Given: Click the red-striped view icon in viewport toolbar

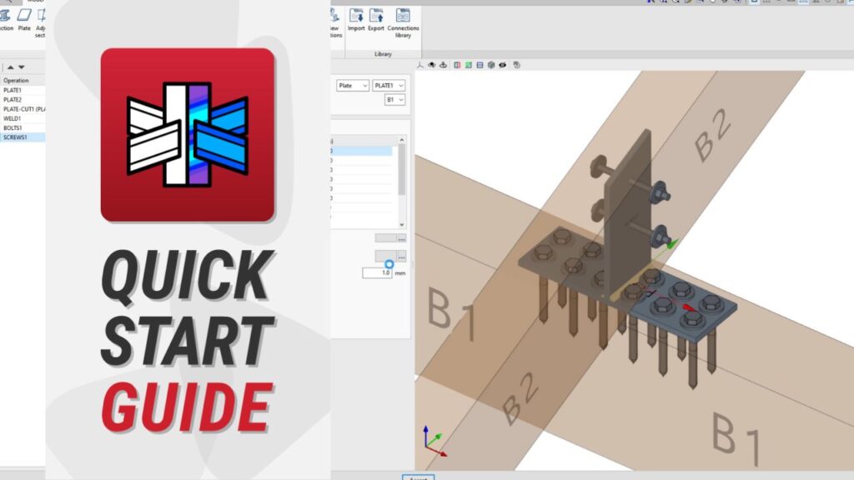Looking at the screenshot, I should pyautogui.click(x=457, y=65).
